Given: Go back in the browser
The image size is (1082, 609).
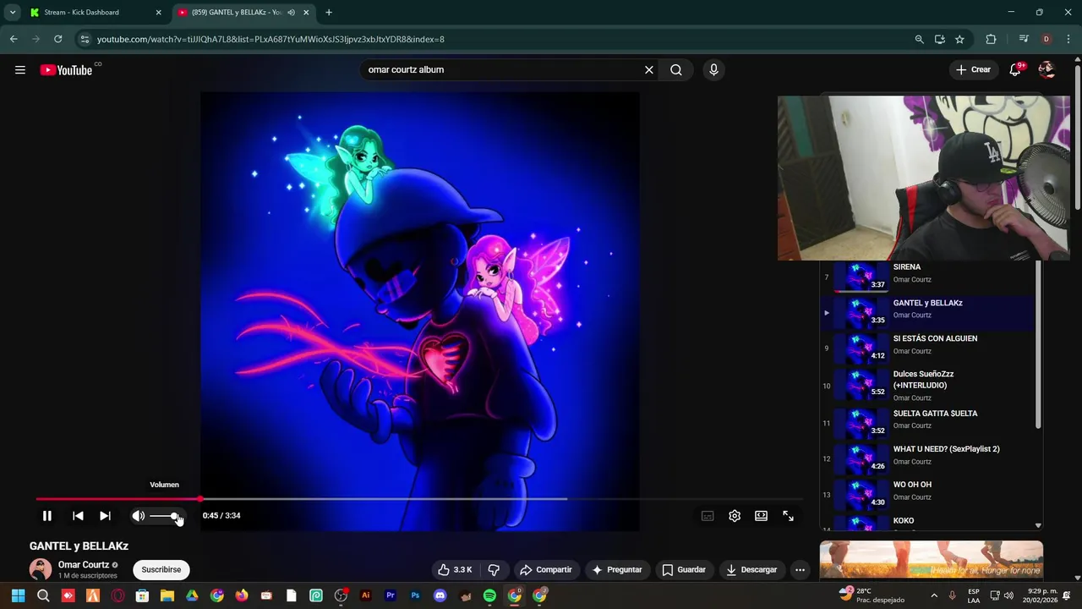Looking at the screenshot, I should coord(14,39).
